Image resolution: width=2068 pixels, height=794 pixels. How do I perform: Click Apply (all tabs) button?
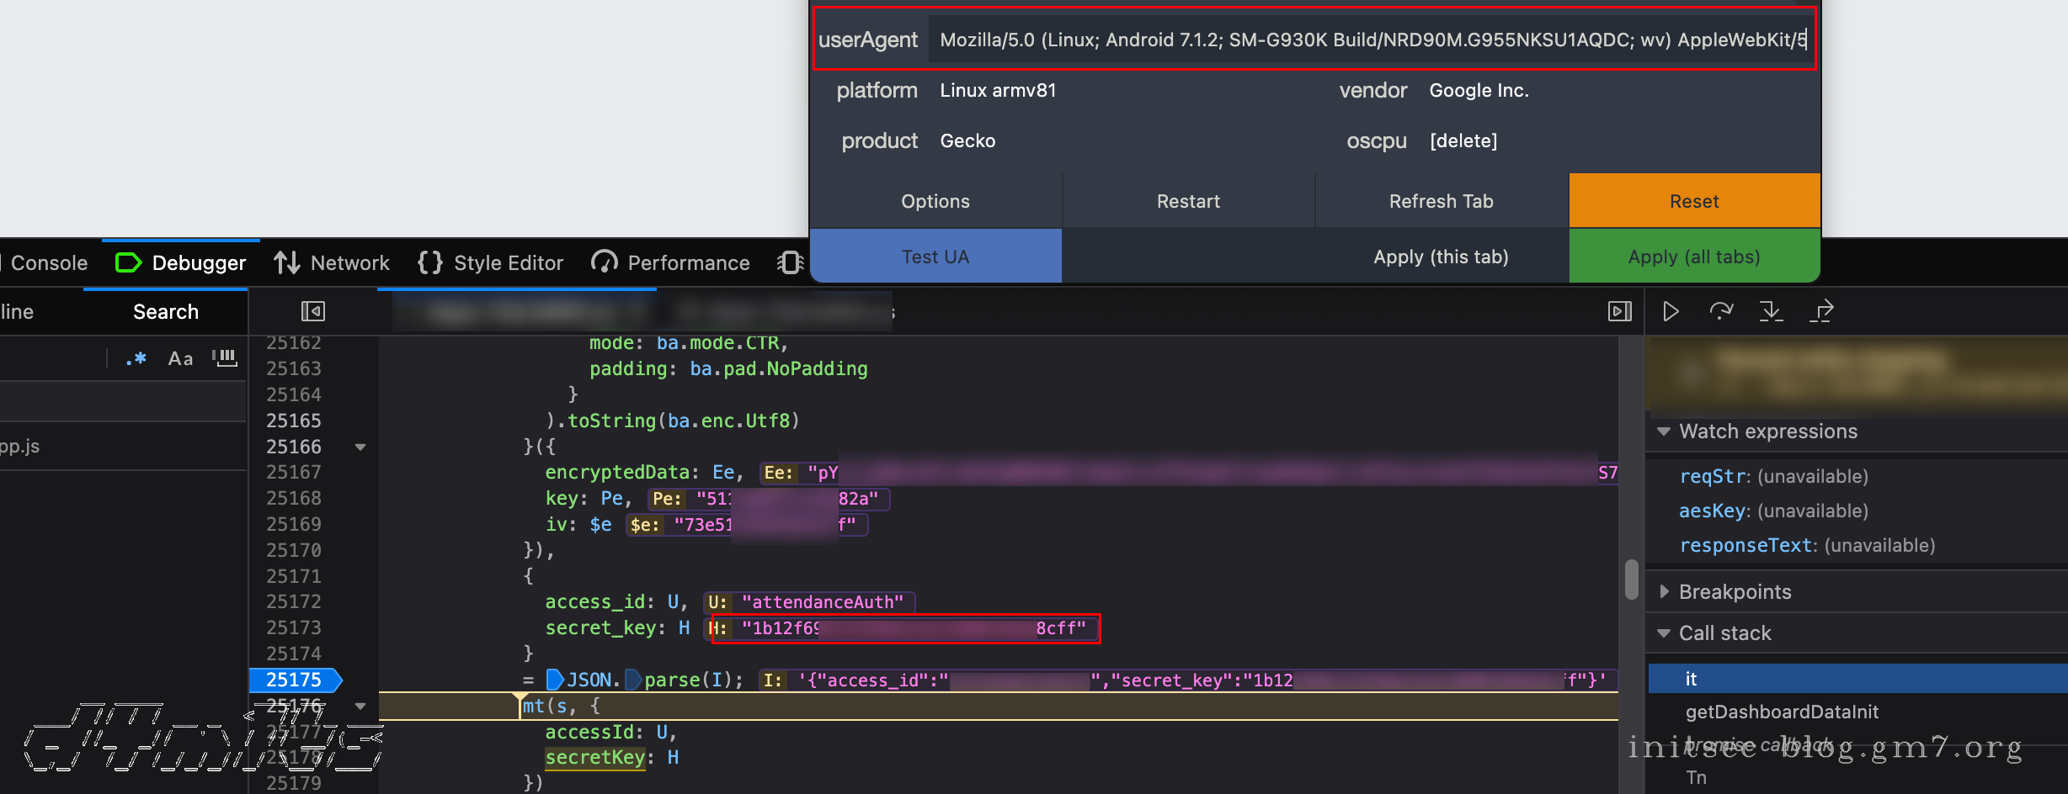1693,257
